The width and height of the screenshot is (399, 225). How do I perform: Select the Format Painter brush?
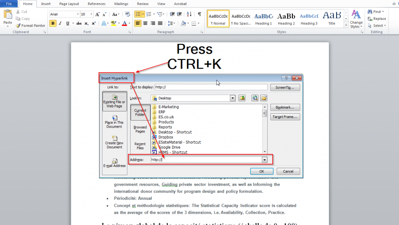click(18, 25)
